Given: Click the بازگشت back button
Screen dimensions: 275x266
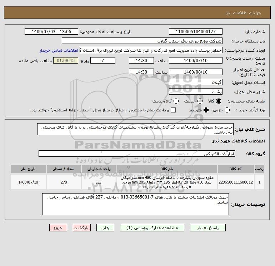Looking at the screenshot, I should [82, 227].
